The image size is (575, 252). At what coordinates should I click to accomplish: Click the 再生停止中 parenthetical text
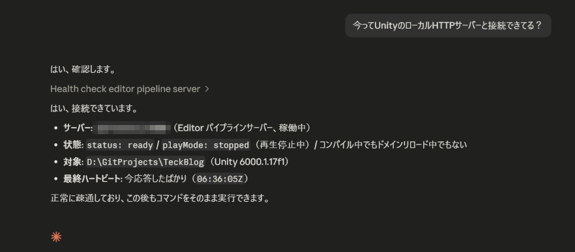coord(280,145)
